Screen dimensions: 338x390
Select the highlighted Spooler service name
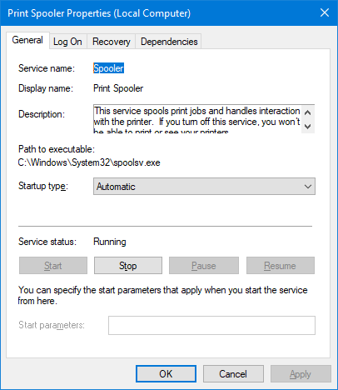pos(108,68)
